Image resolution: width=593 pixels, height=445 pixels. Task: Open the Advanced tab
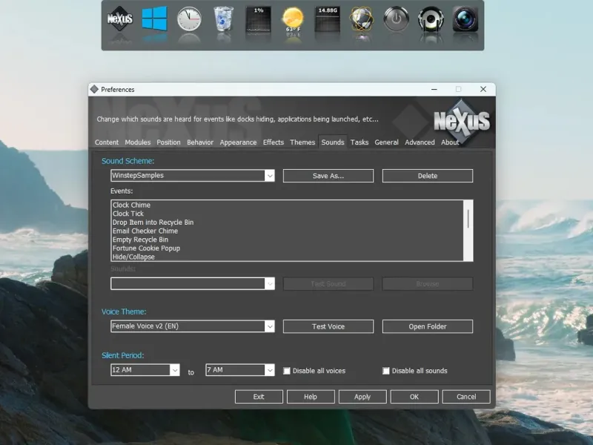420,142
